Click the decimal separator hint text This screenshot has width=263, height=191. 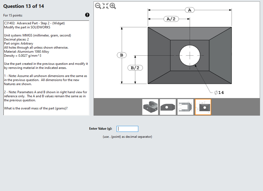(127, 137)
